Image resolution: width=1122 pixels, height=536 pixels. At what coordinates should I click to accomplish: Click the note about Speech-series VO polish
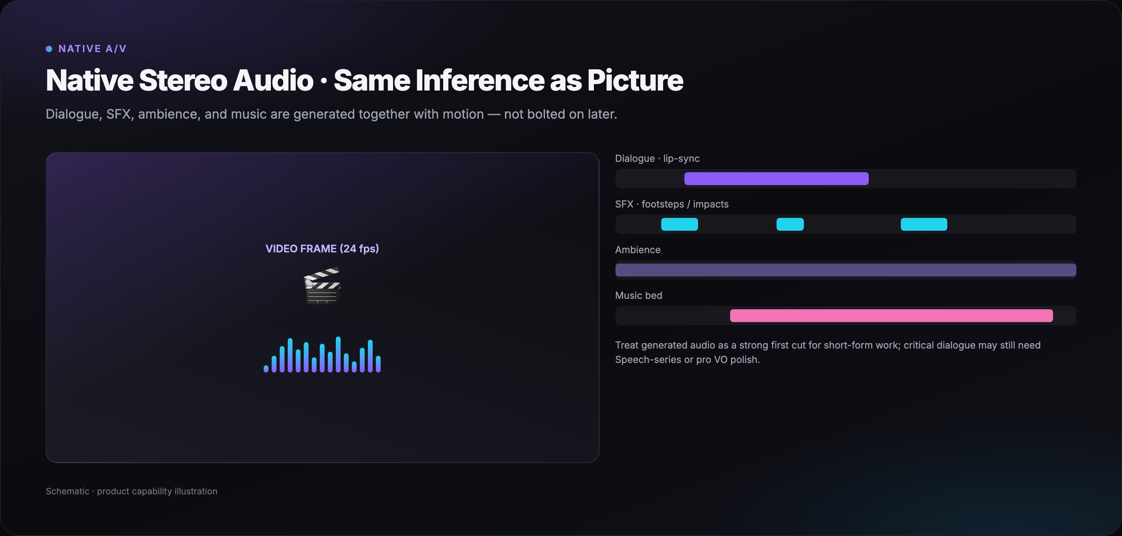tap(827, 352)
